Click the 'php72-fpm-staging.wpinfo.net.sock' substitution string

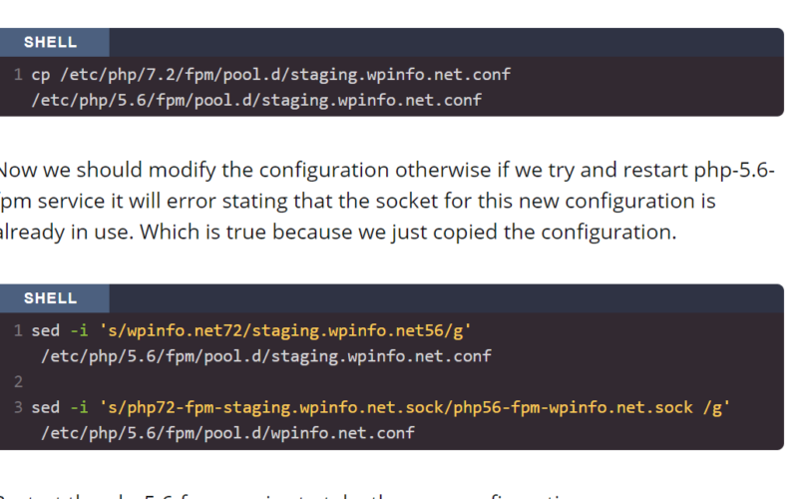point(285,407)
